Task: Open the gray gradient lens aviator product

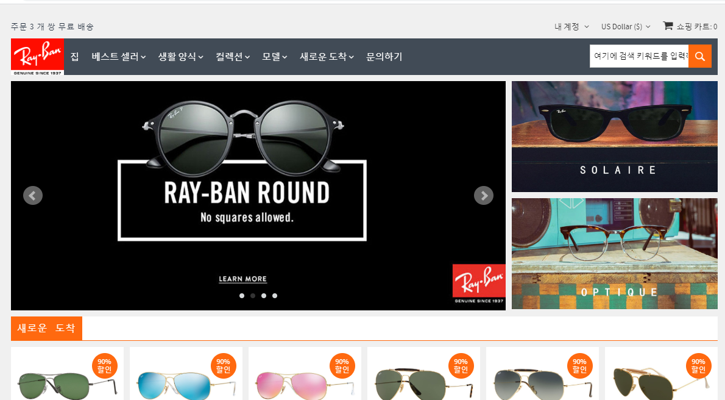Action: click(x=542, y=374)
